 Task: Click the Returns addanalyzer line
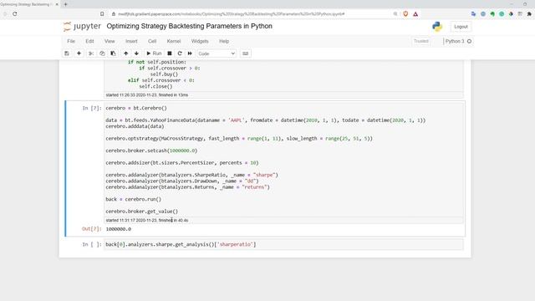click(x=187, y=187)
